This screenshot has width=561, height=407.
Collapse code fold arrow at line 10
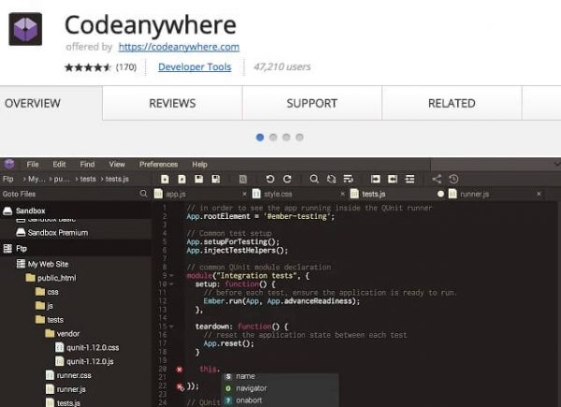tap(171, 283)
